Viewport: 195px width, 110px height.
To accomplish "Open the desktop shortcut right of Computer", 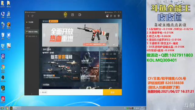I will pos(9,15).
